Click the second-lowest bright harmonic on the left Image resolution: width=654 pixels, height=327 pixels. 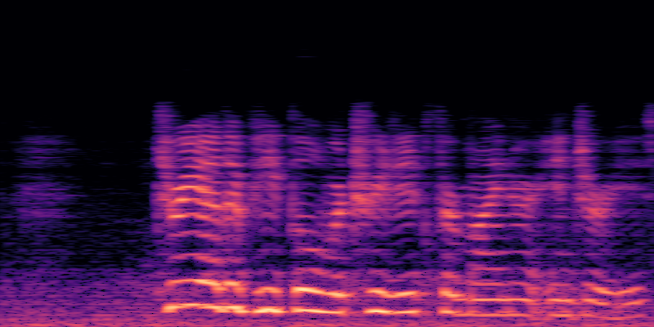pos(196,283)
